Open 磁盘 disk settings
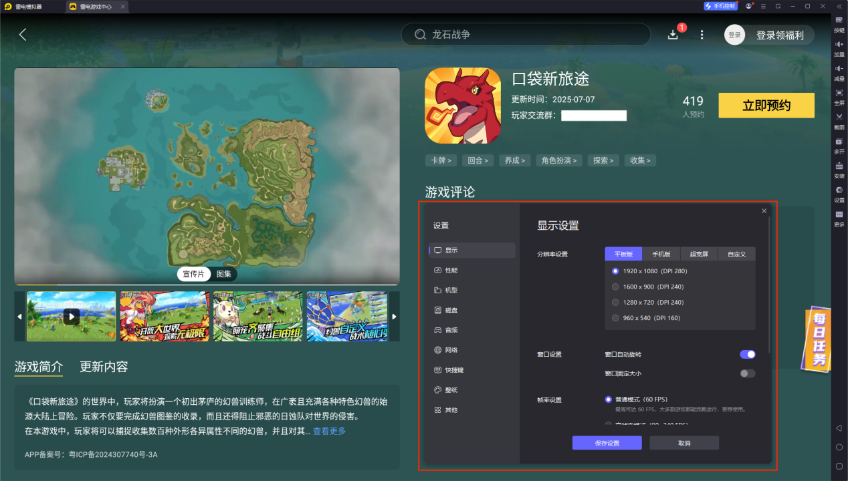The image size is (848, 481). pos(473,310)
